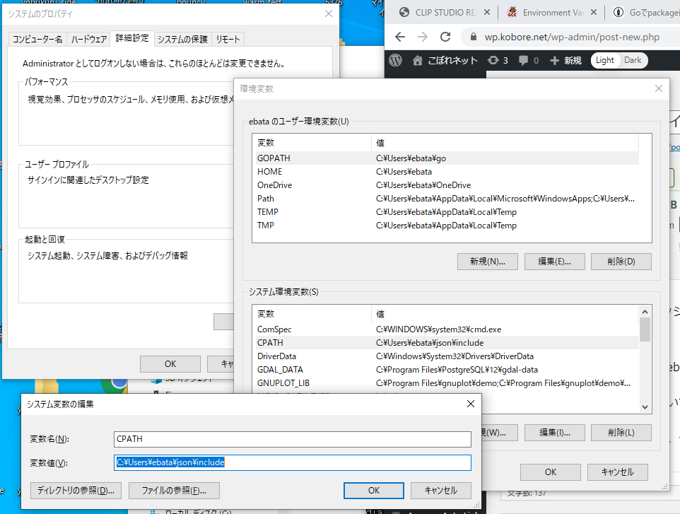
Task: Reload the page with the refresh icon
Action: [445, 37]
